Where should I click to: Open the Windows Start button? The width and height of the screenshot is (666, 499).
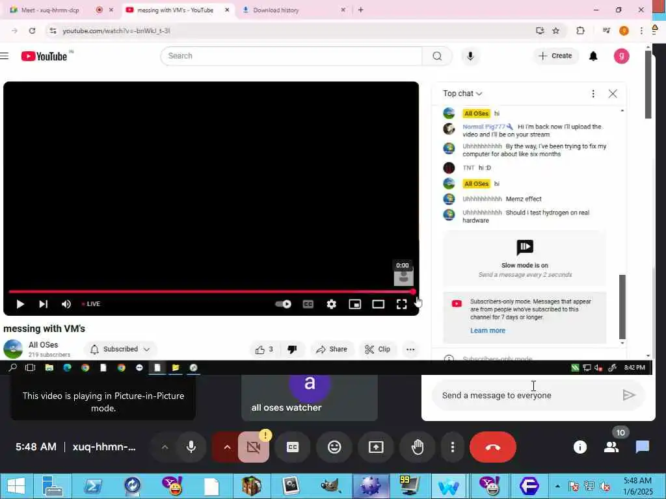tap(16, 486)
